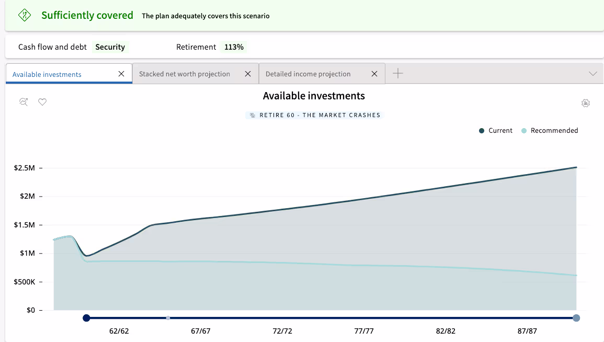Click the small middle marker on timeline
The image size is (604, 342).
coord(168,318)
